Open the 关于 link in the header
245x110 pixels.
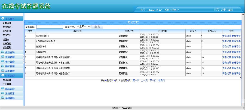click(x=223, y=10)
